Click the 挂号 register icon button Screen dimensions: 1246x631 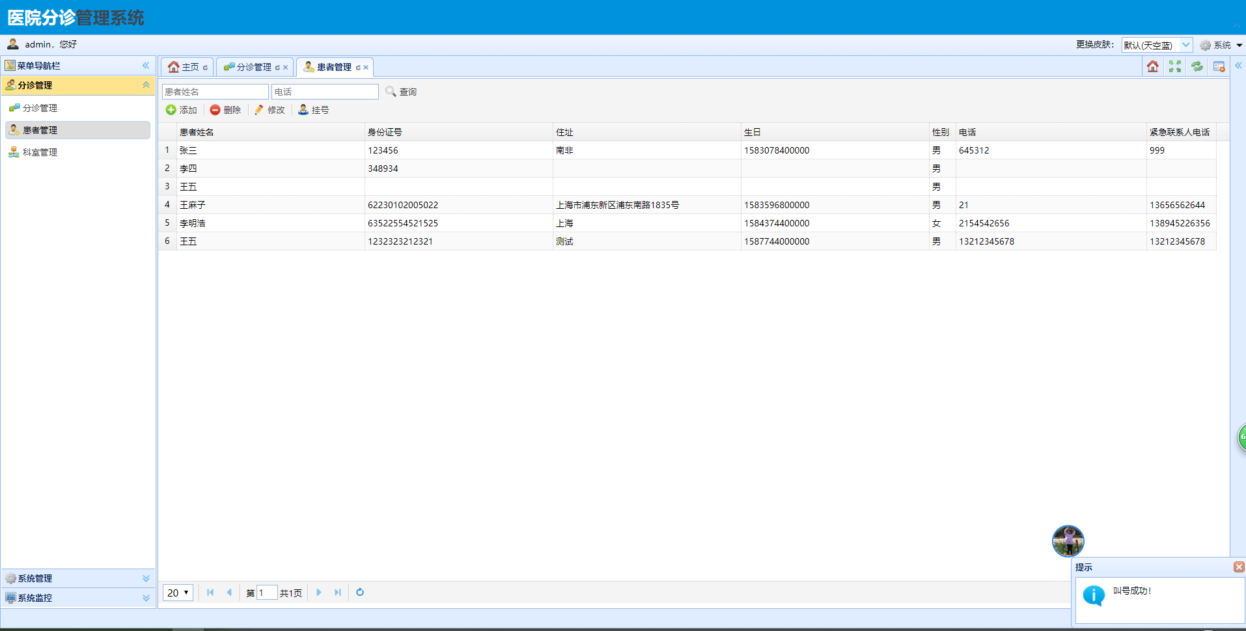click(x=313, y=110)
